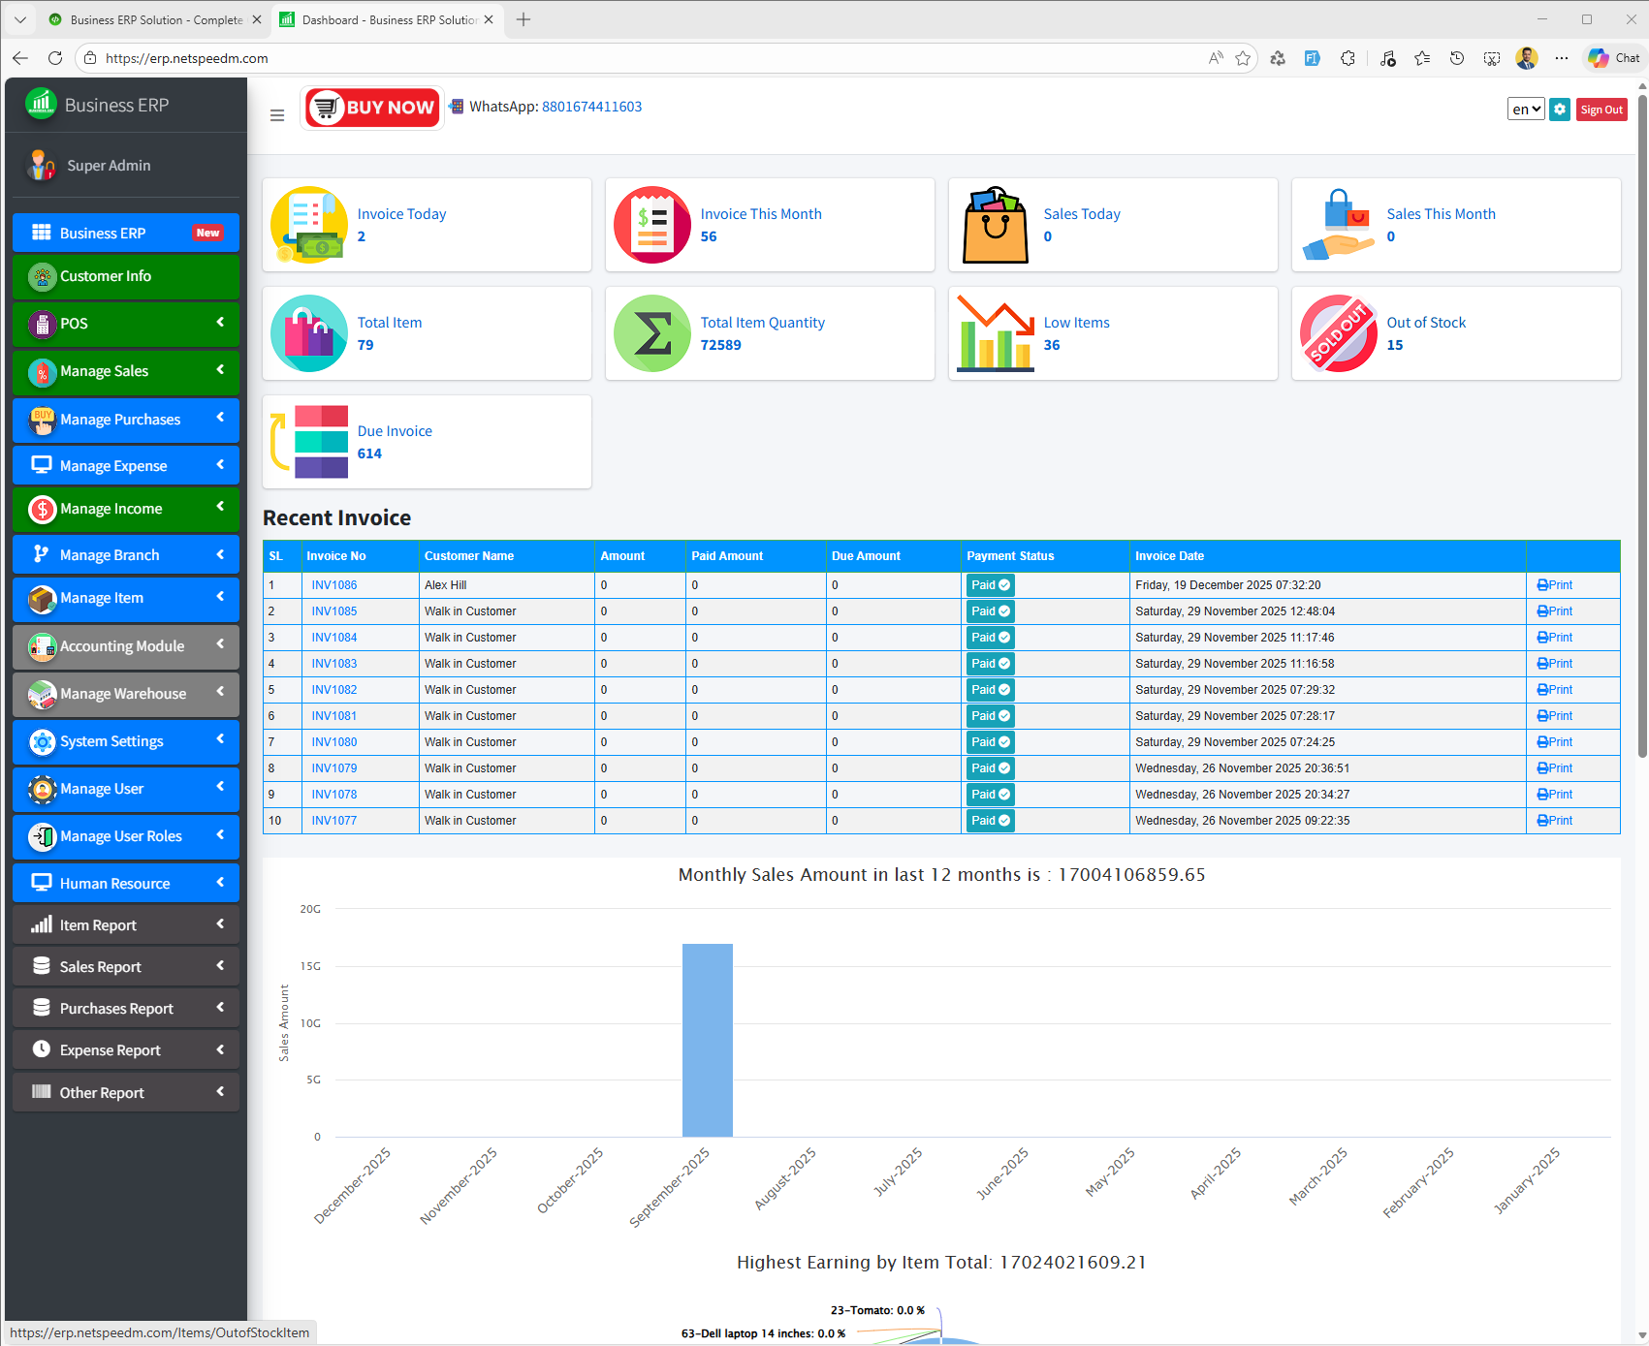
Task: Click the POS sidebar icon
Action: tap(43, 324)
